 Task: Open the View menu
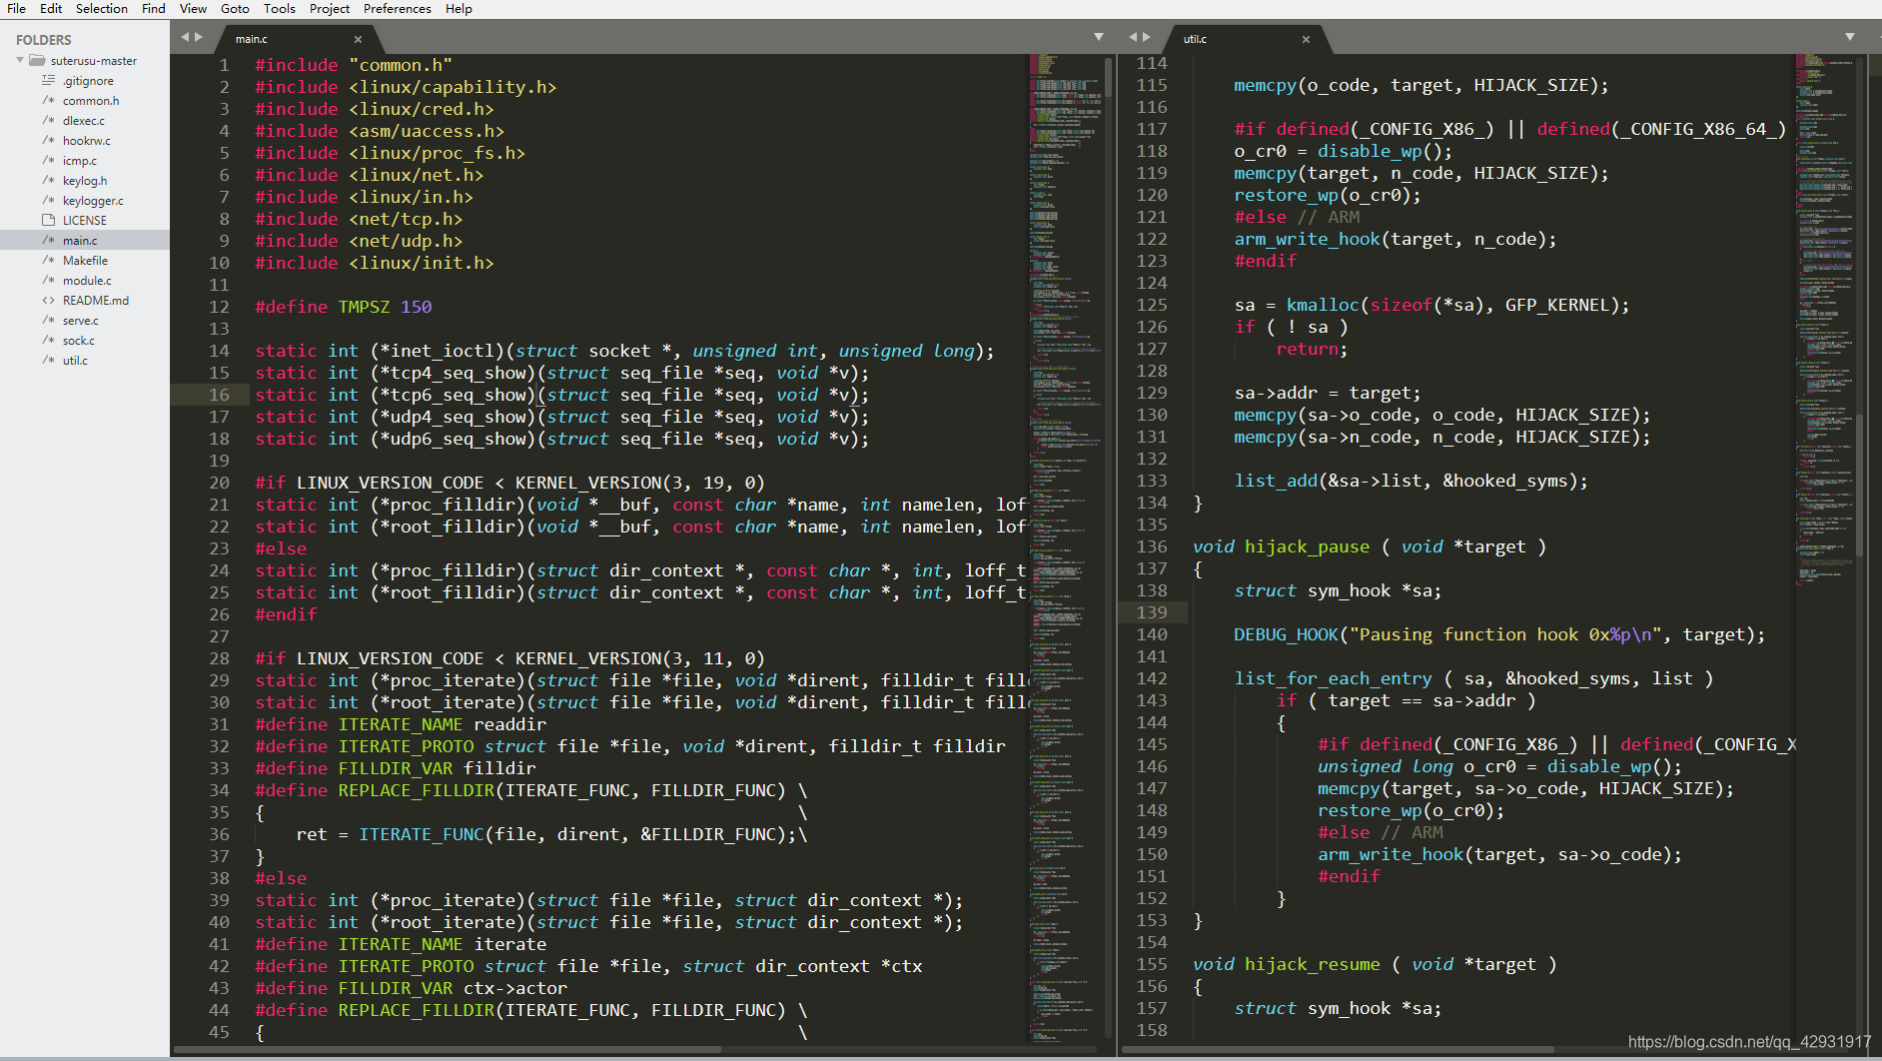(193, 8)
